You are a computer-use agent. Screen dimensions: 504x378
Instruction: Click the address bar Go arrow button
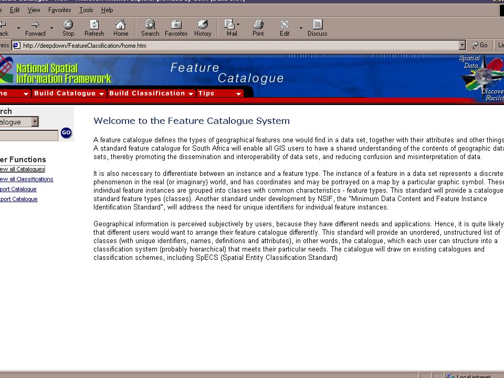479,45
